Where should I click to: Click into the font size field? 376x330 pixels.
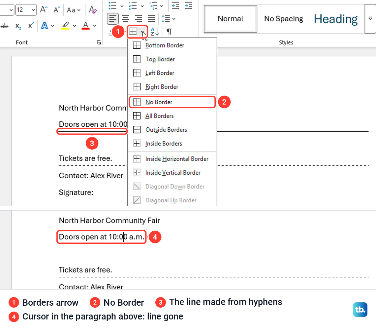[23, 10]
